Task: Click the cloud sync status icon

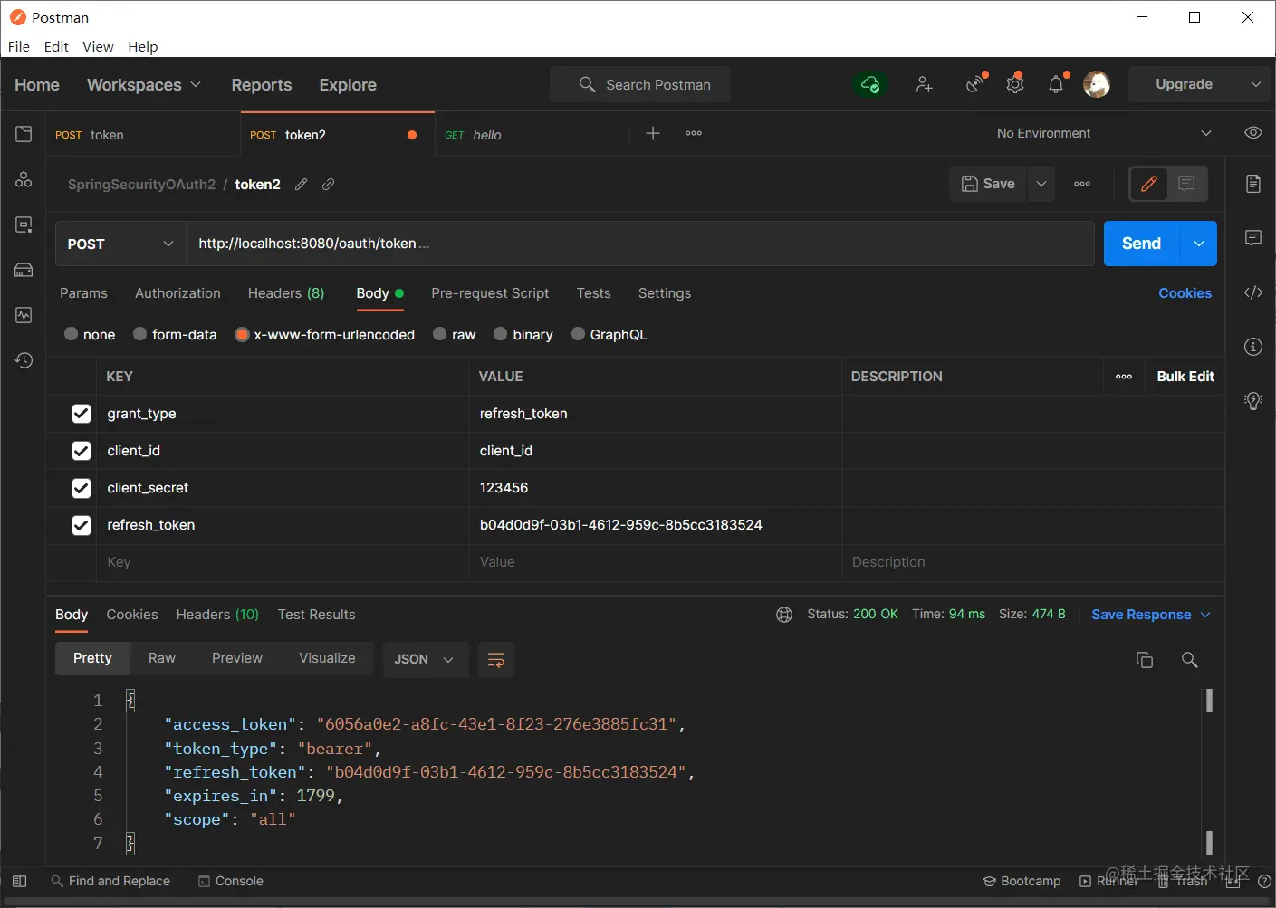Action: (x=870, y=84)
